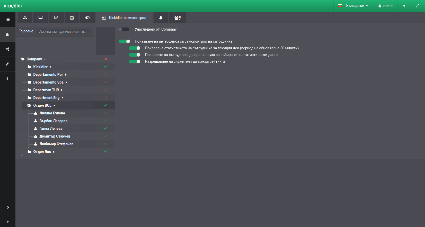Switch to Kickidler самоконтрол tab
The width and height of the screenshot is (425, 227).
point(124,18)
